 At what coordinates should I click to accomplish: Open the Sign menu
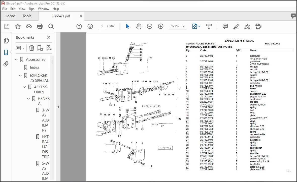pyautogui.click(x=31, y=9)
